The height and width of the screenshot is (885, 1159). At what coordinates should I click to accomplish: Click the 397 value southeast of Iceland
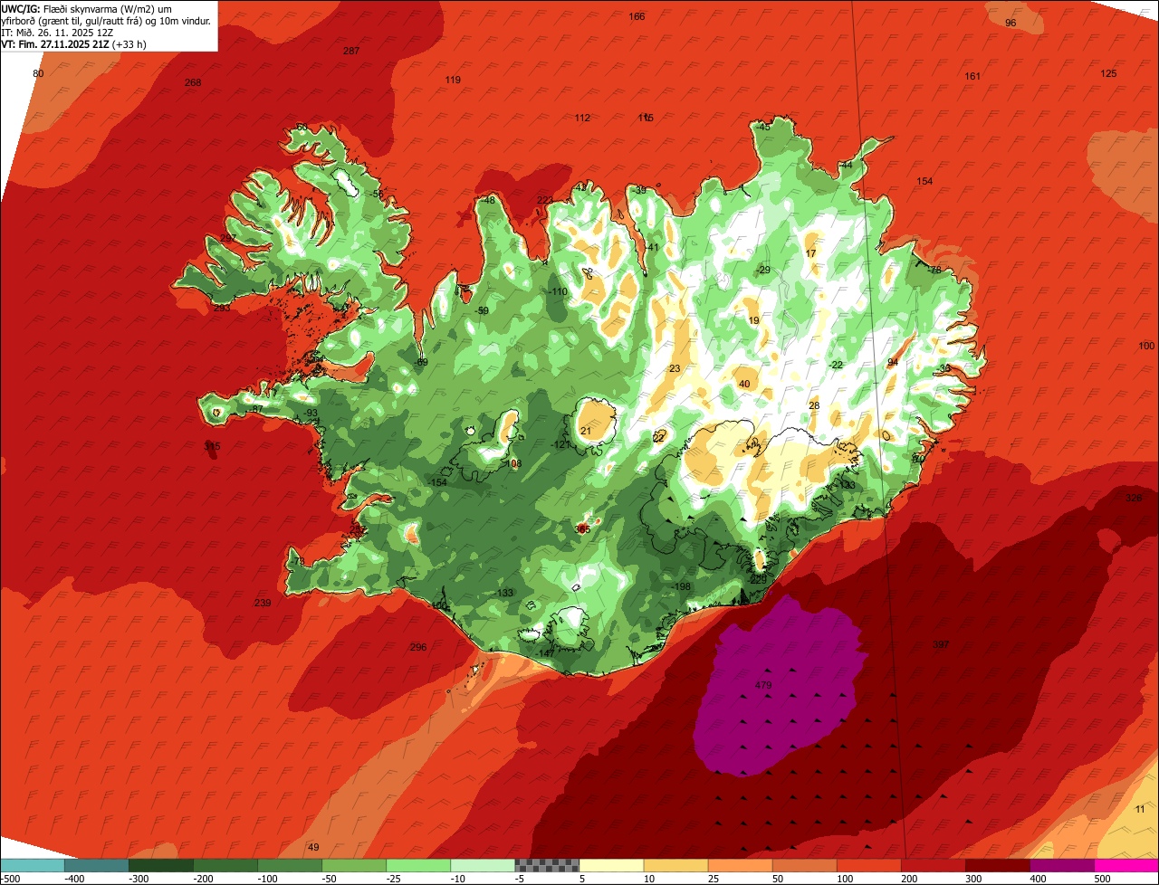(x=941, y=644)
